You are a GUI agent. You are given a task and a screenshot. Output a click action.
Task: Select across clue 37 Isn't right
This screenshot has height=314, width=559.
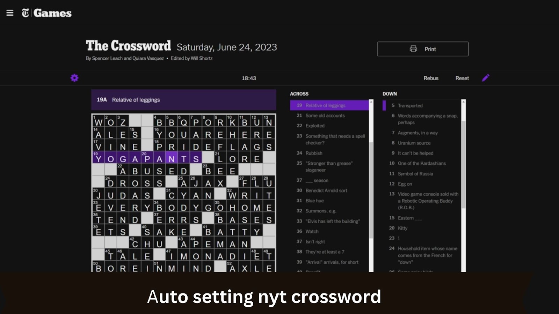tap(329, 241)
